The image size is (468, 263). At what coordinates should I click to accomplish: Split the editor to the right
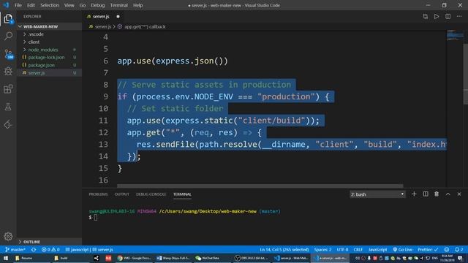click(x=448, y=16)
